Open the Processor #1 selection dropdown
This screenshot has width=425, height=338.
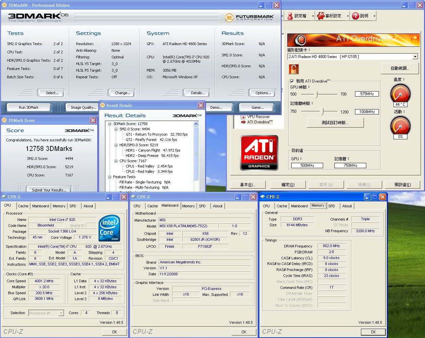pos(61,313)
